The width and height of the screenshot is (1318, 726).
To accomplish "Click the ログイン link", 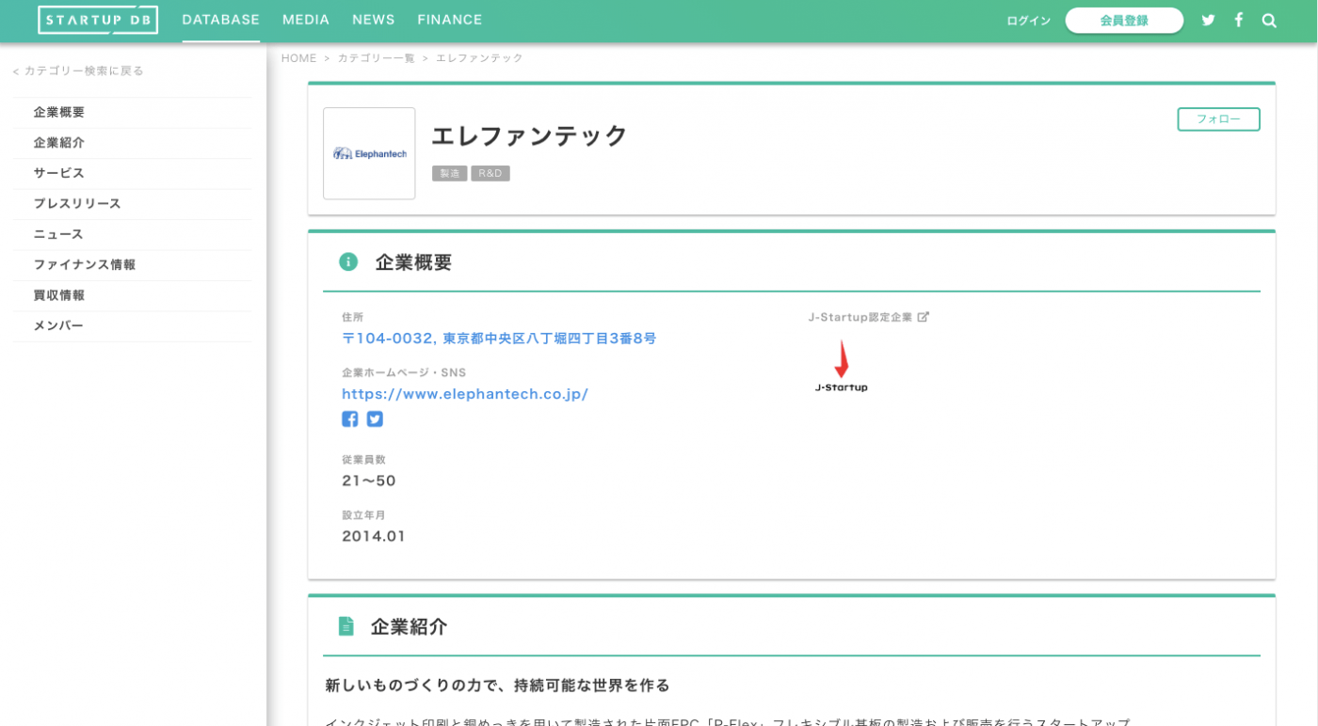I will point(1028,21).
